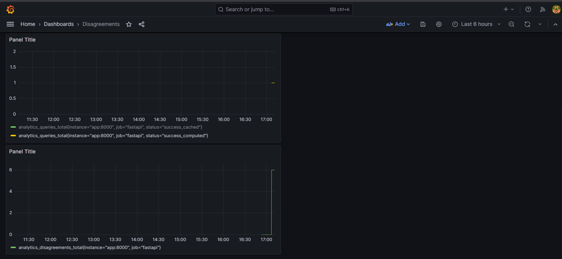Viewport: 562px width, 259px height.
Task: Click the second panel's Panel Title header
Action: tap(22, 152)
